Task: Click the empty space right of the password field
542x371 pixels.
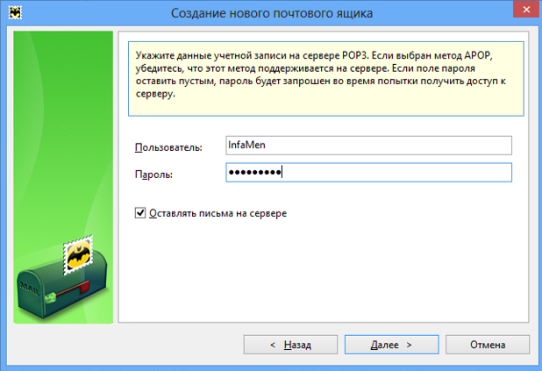Action: 521,173
